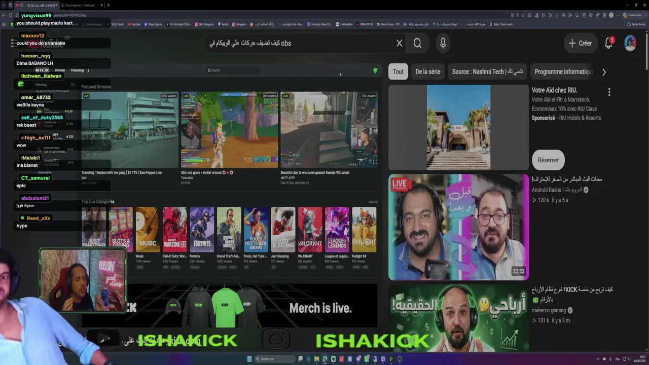Viewport: 649px width, 365px height.
Task: Clear the YouTube search box text
Action: 399,43
